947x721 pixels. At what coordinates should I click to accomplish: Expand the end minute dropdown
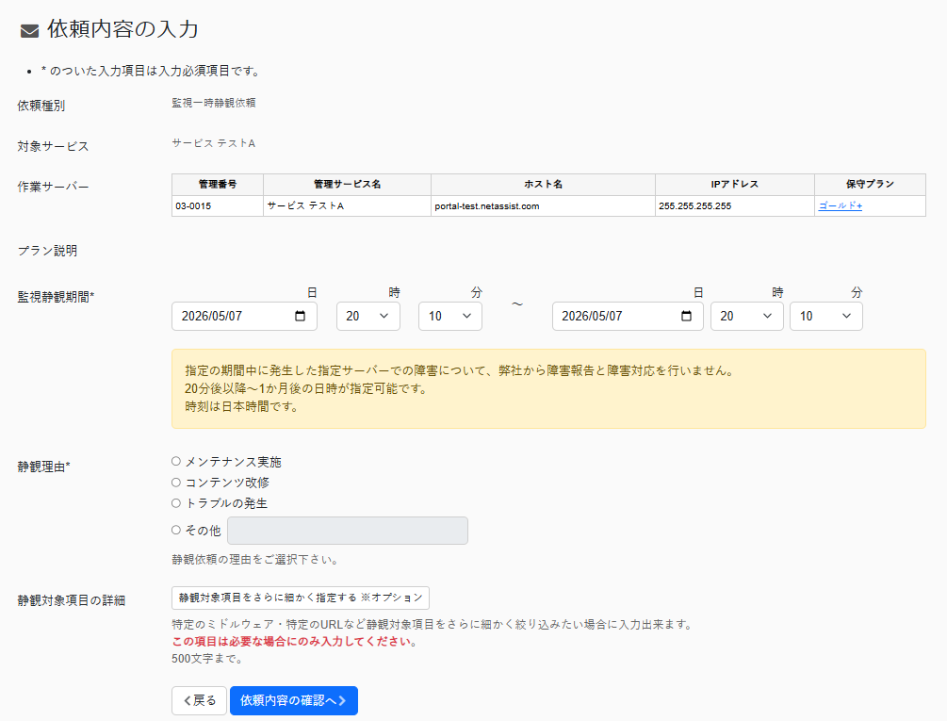[x=825, y=317]
